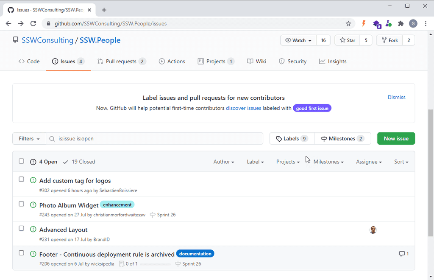This screenshot has height=280, width=434.
Task: Switch to the Pull requests tab
Action: click(x=121, y=61)
